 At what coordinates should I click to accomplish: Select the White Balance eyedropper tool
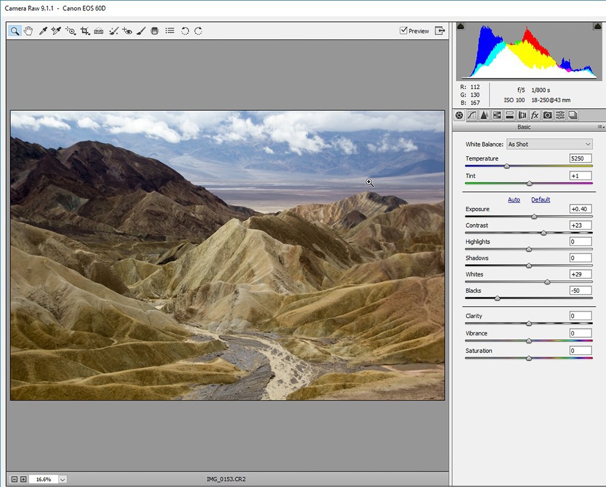tap(43, 31)
